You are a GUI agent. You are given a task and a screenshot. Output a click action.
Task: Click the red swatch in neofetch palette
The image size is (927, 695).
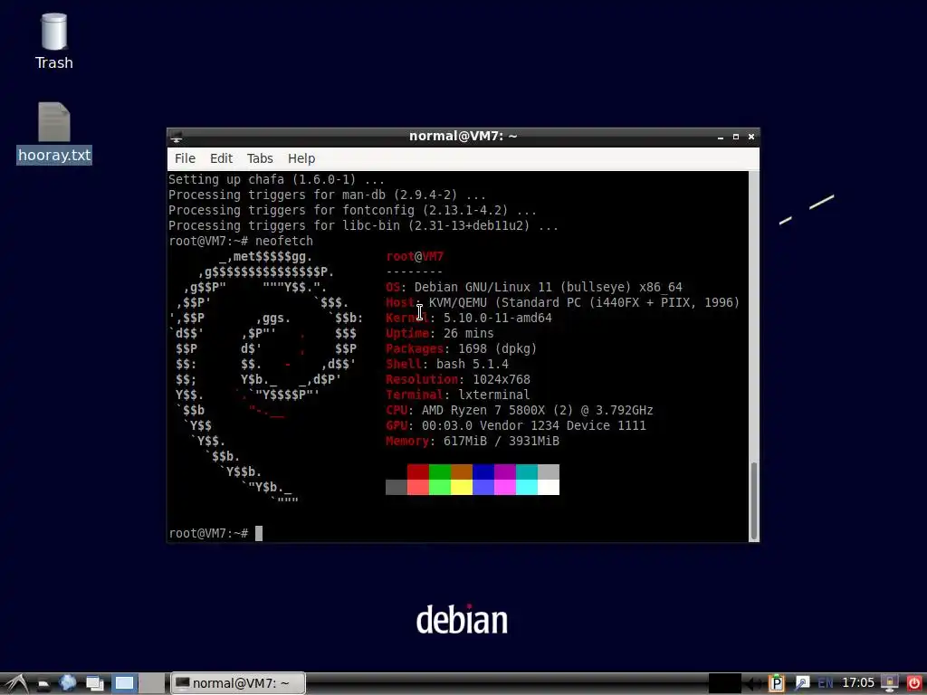tap(418, 471)
